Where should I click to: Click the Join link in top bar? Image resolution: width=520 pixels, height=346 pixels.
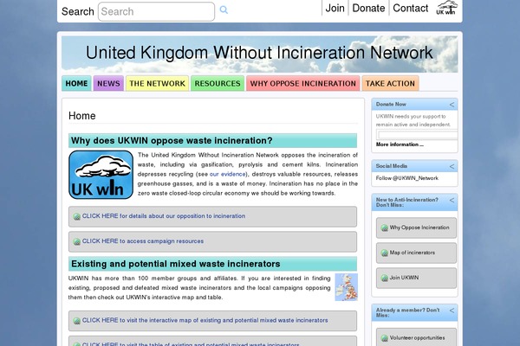point(335,8)
